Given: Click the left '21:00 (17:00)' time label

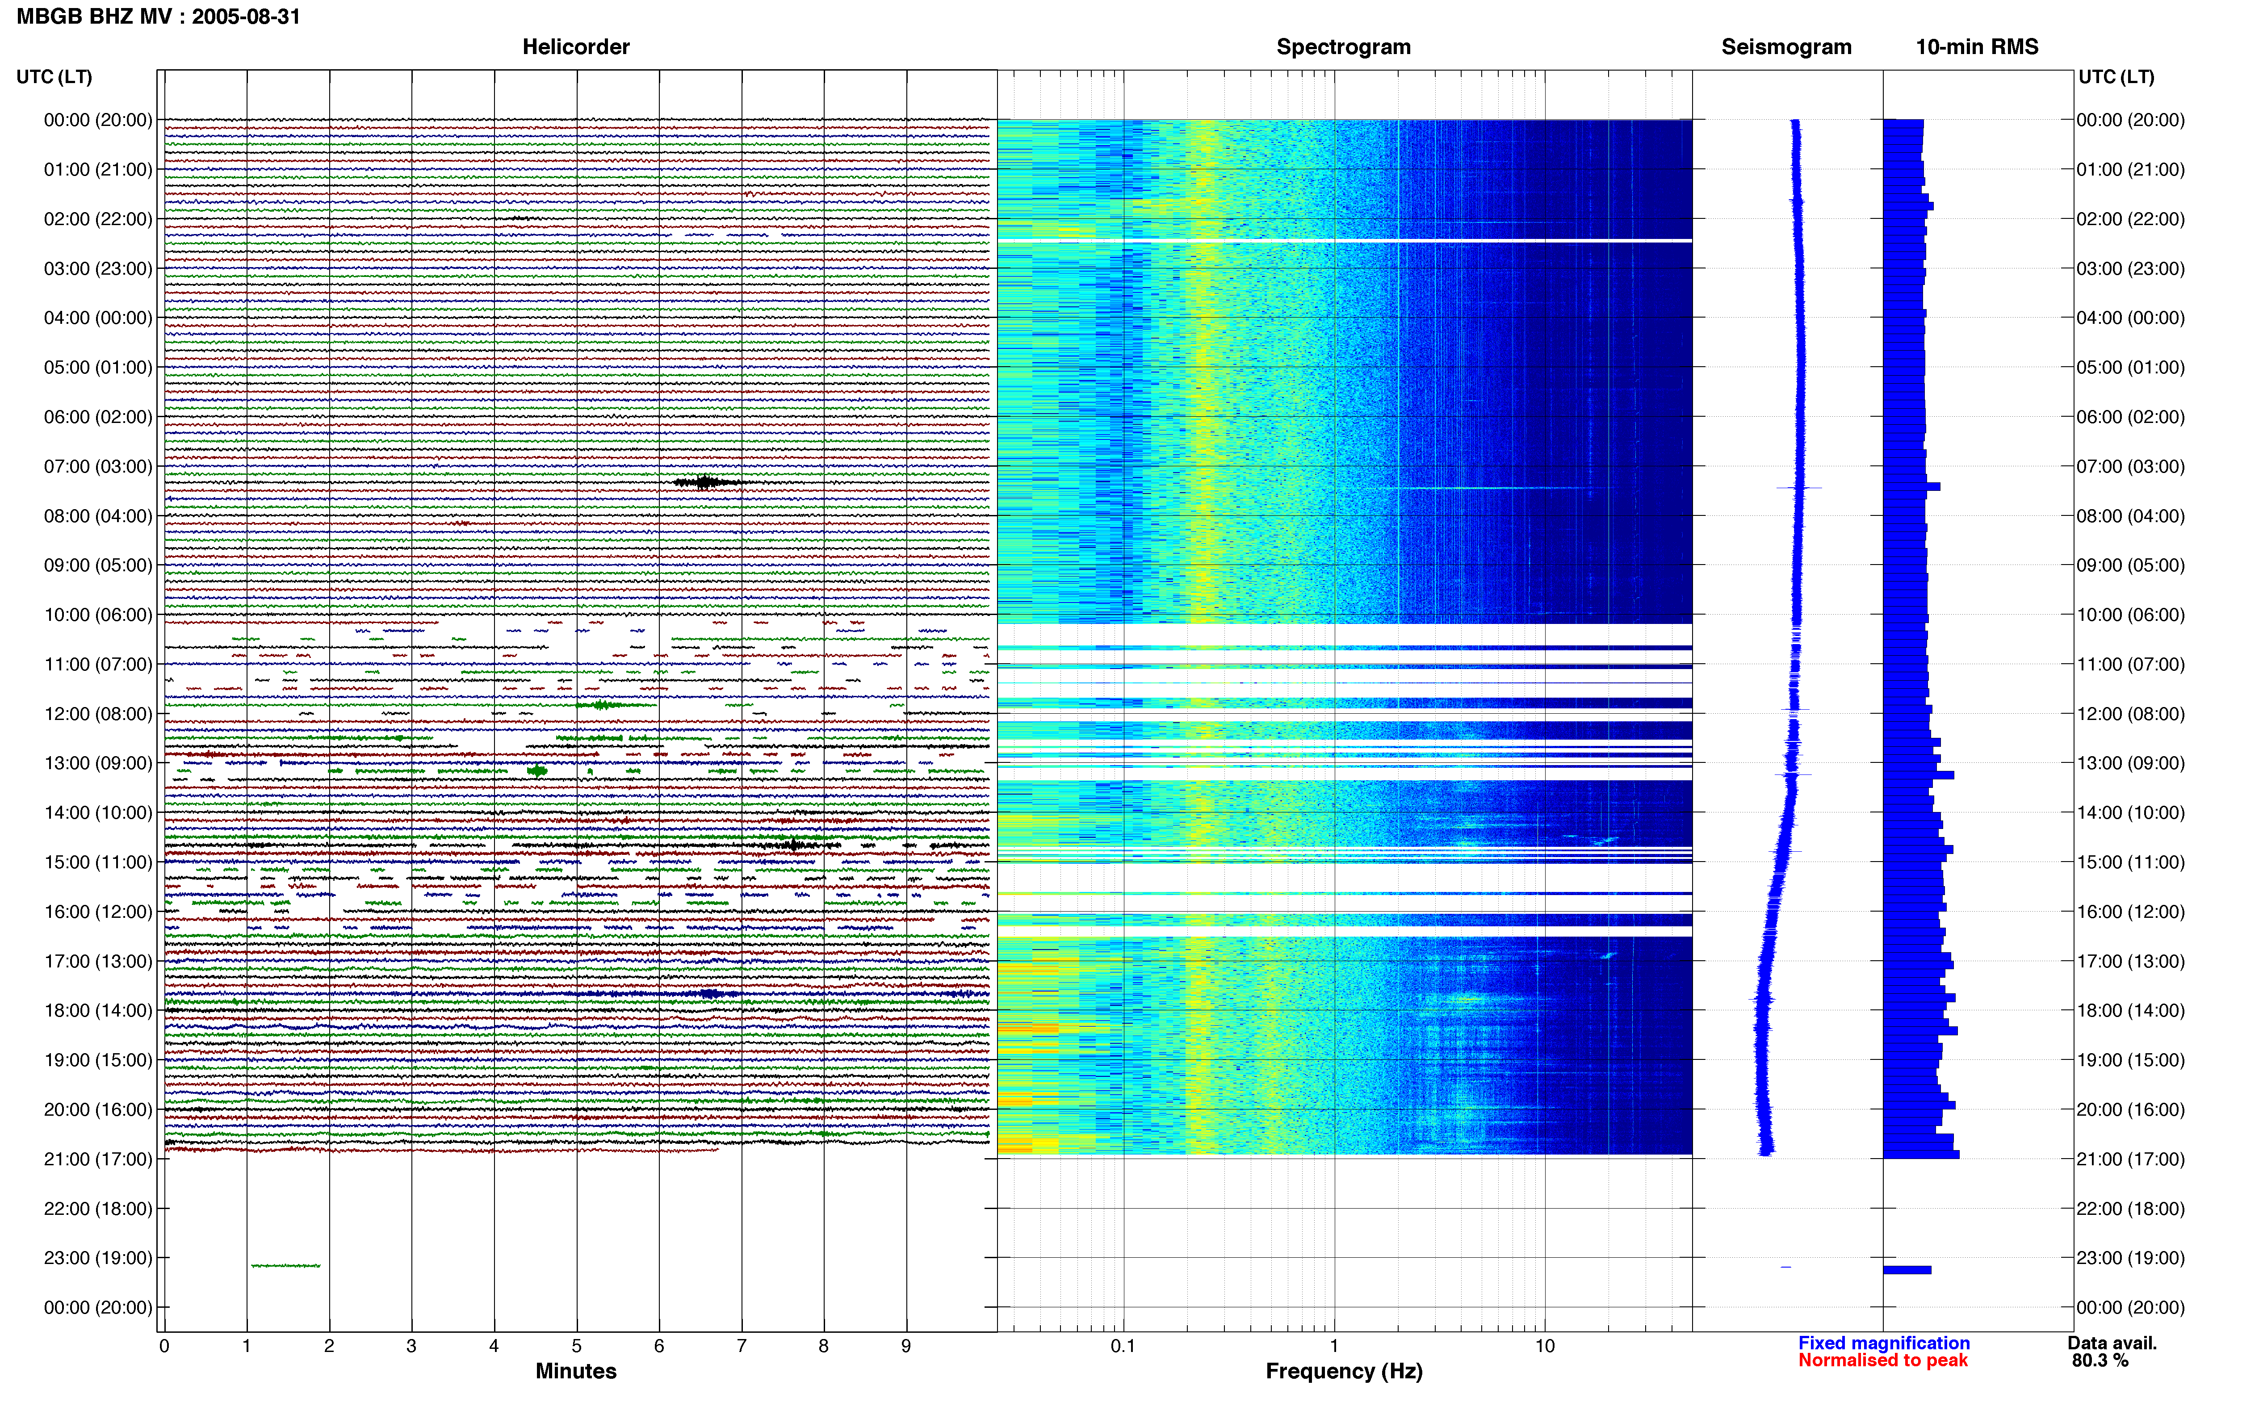Looking at the screenshot, I should (x=98, y=1159).
